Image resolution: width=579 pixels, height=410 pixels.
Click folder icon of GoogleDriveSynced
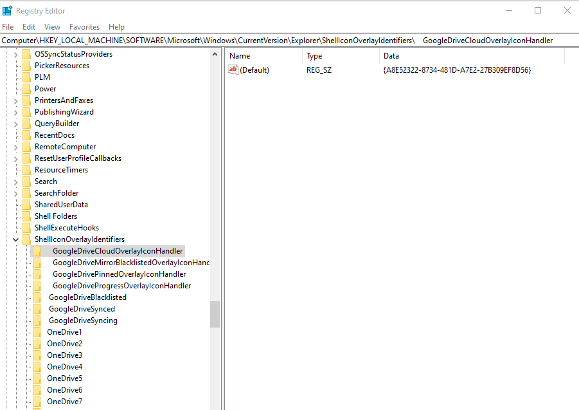tap(37, 309)
